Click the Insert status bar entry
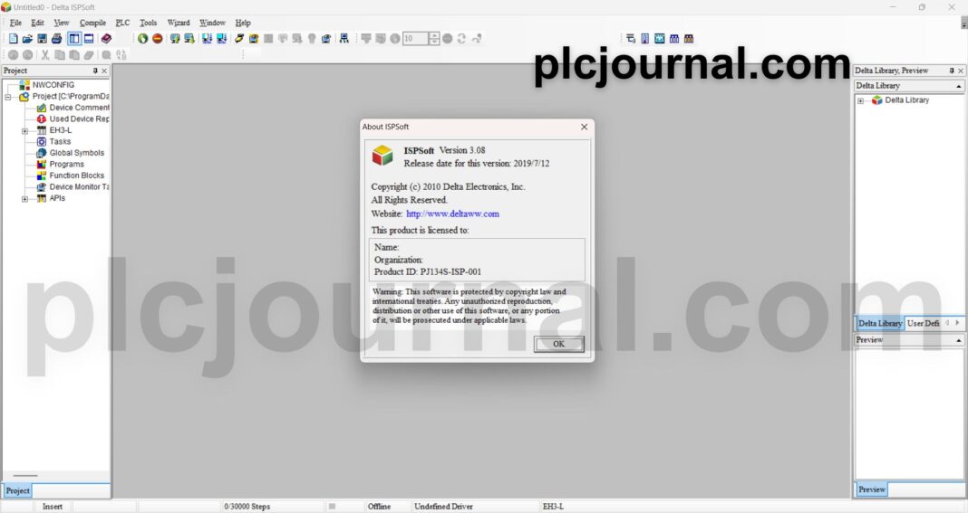The height and width of the screenshot is (513, 968). click(x=53, y=507)
